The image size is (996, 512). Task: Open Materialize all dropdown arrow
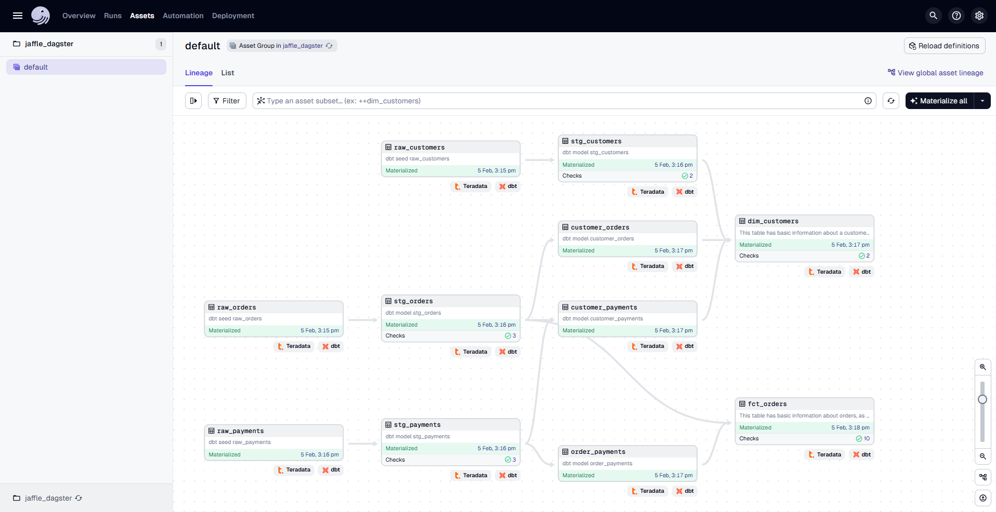point(982,101)
